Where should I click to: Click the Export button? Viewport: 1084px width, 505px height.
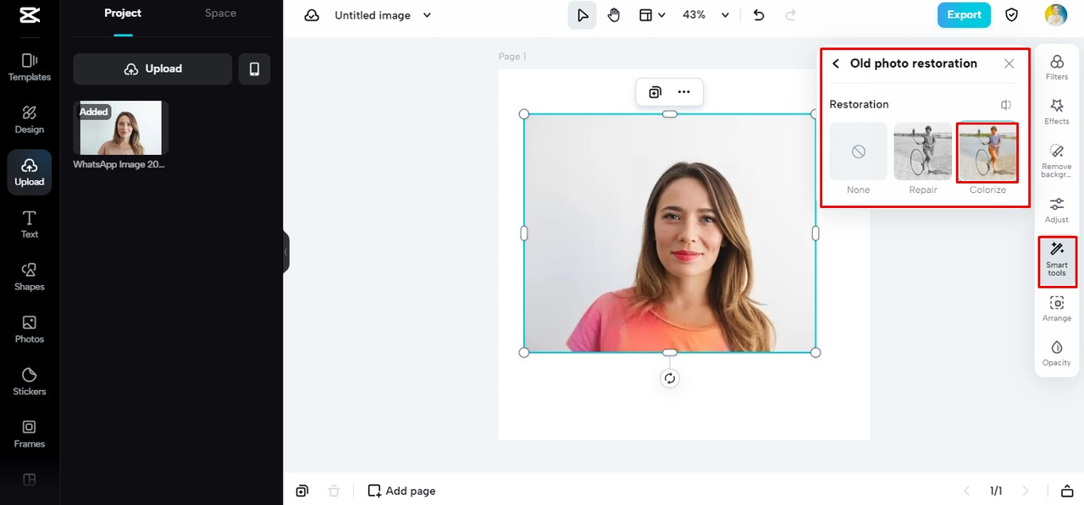click(964, 15)
